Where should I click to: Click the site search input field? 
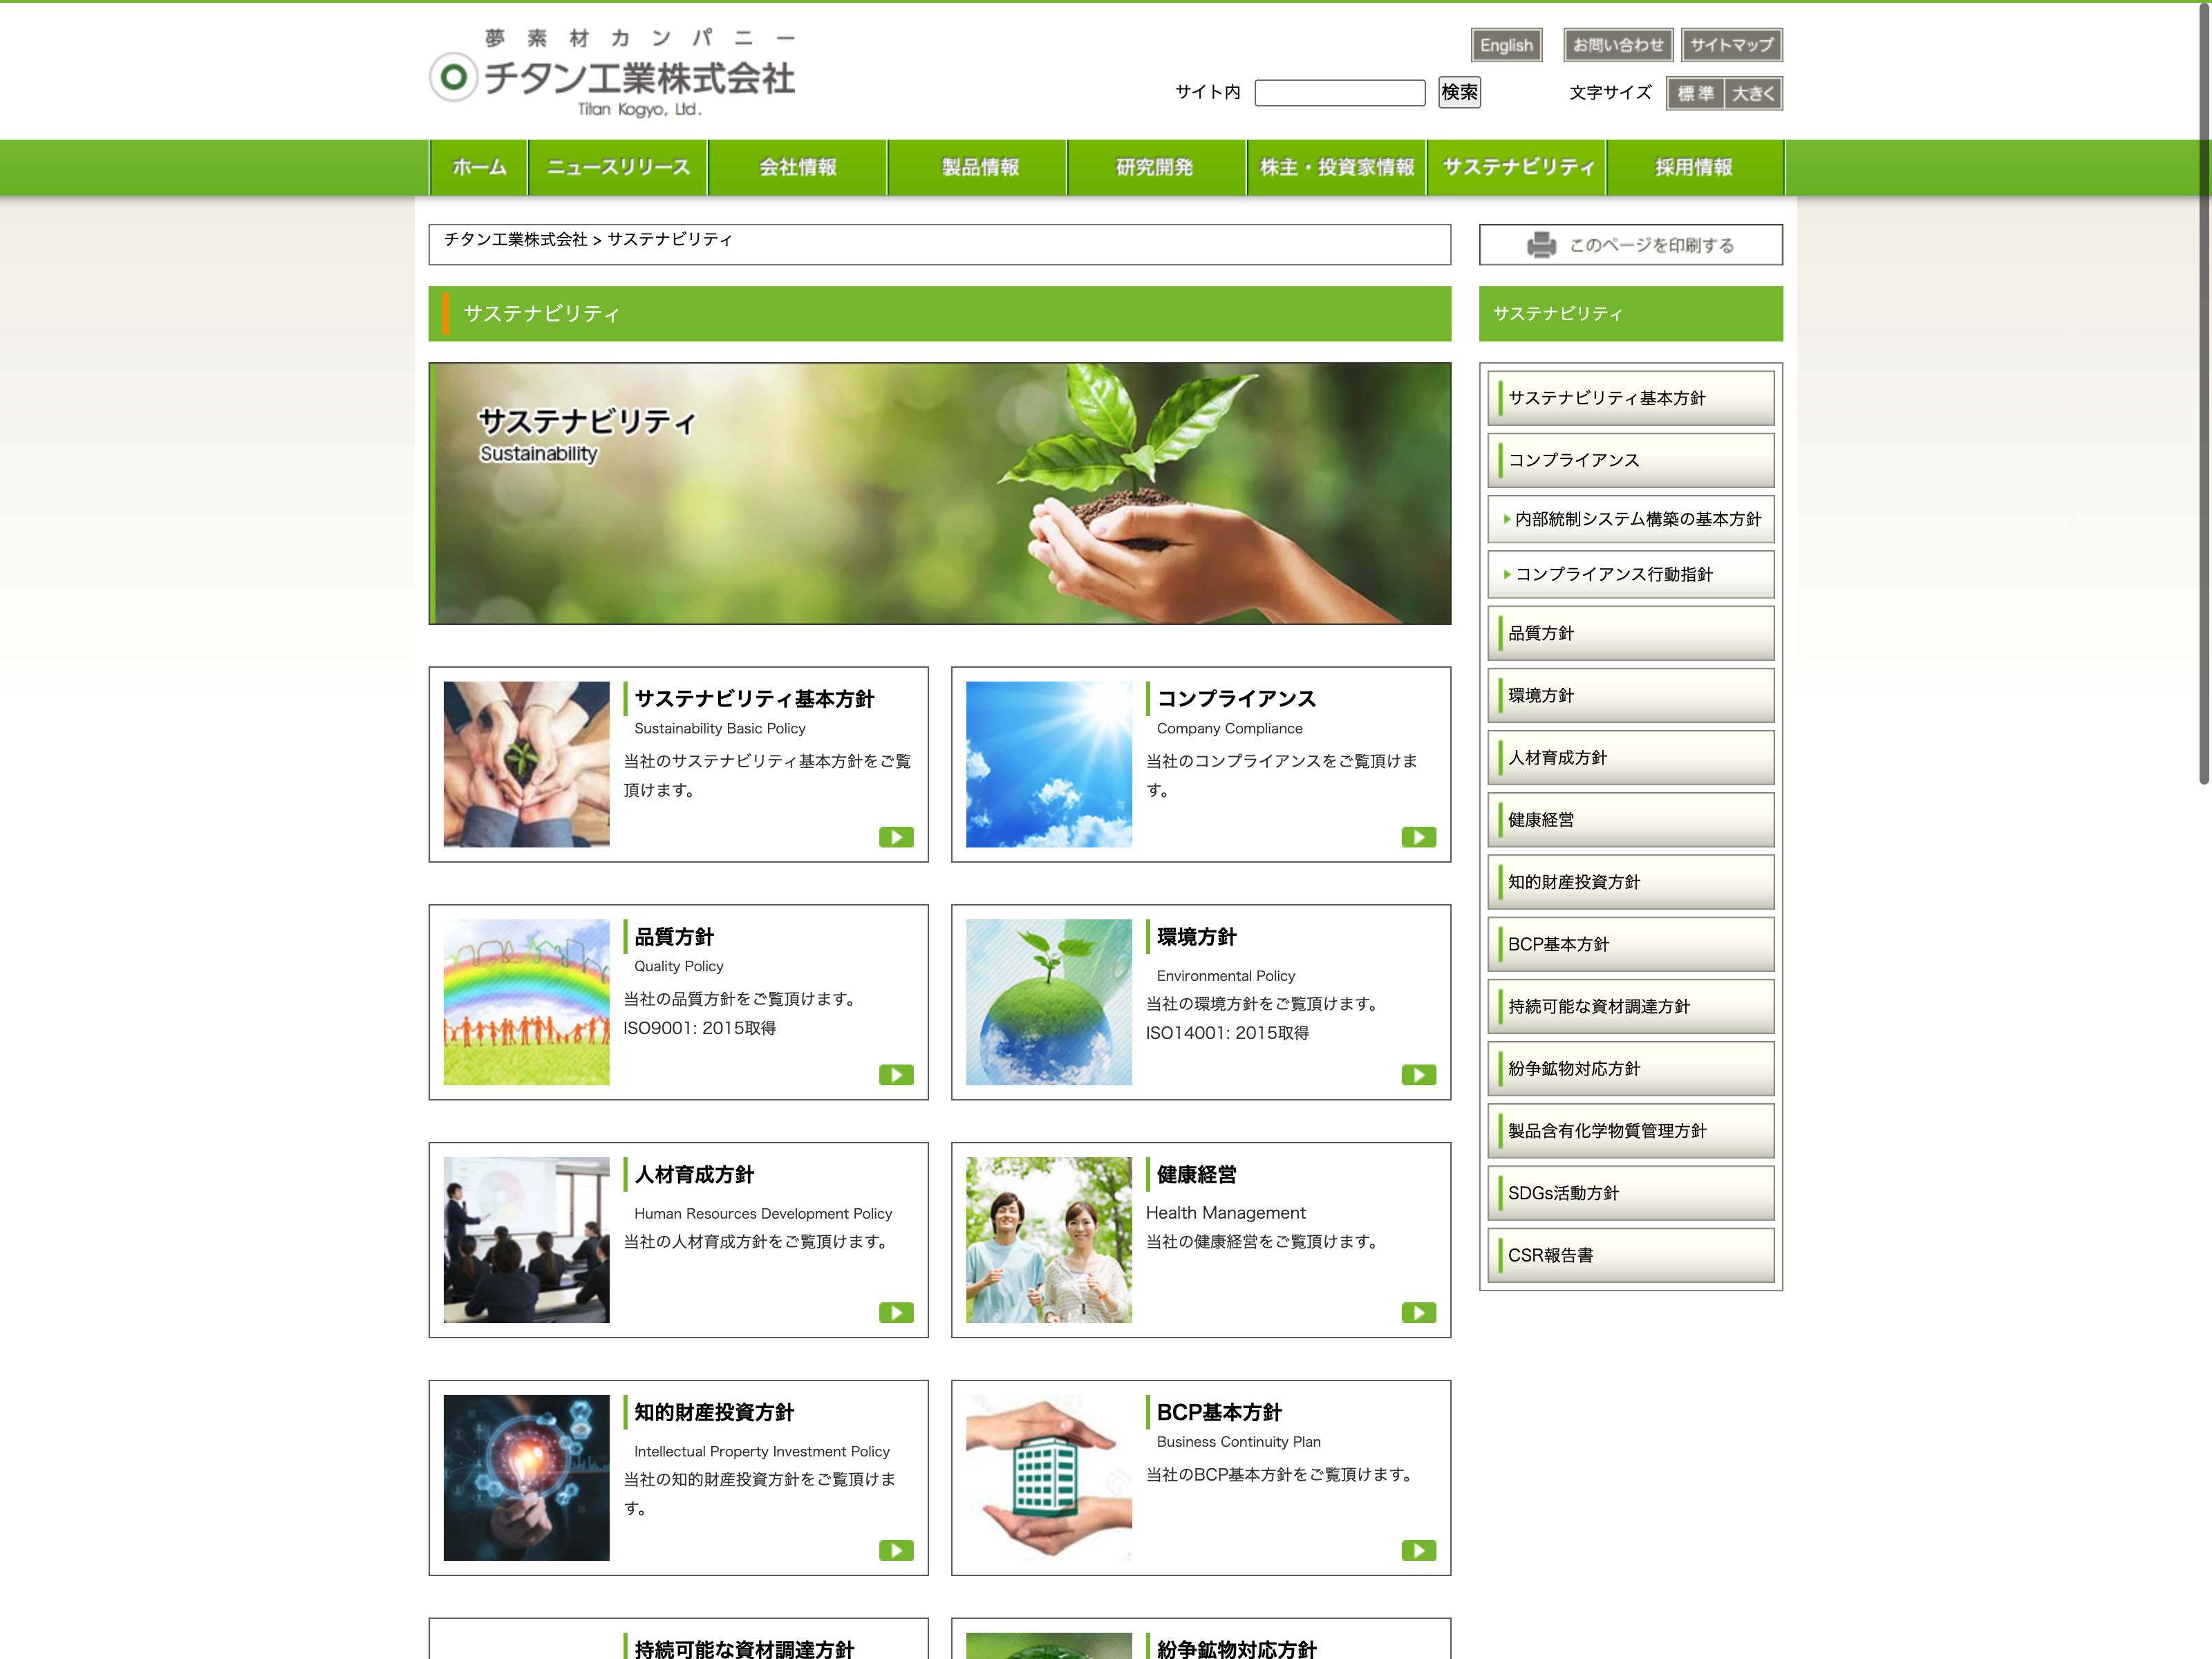point(1339,93)
